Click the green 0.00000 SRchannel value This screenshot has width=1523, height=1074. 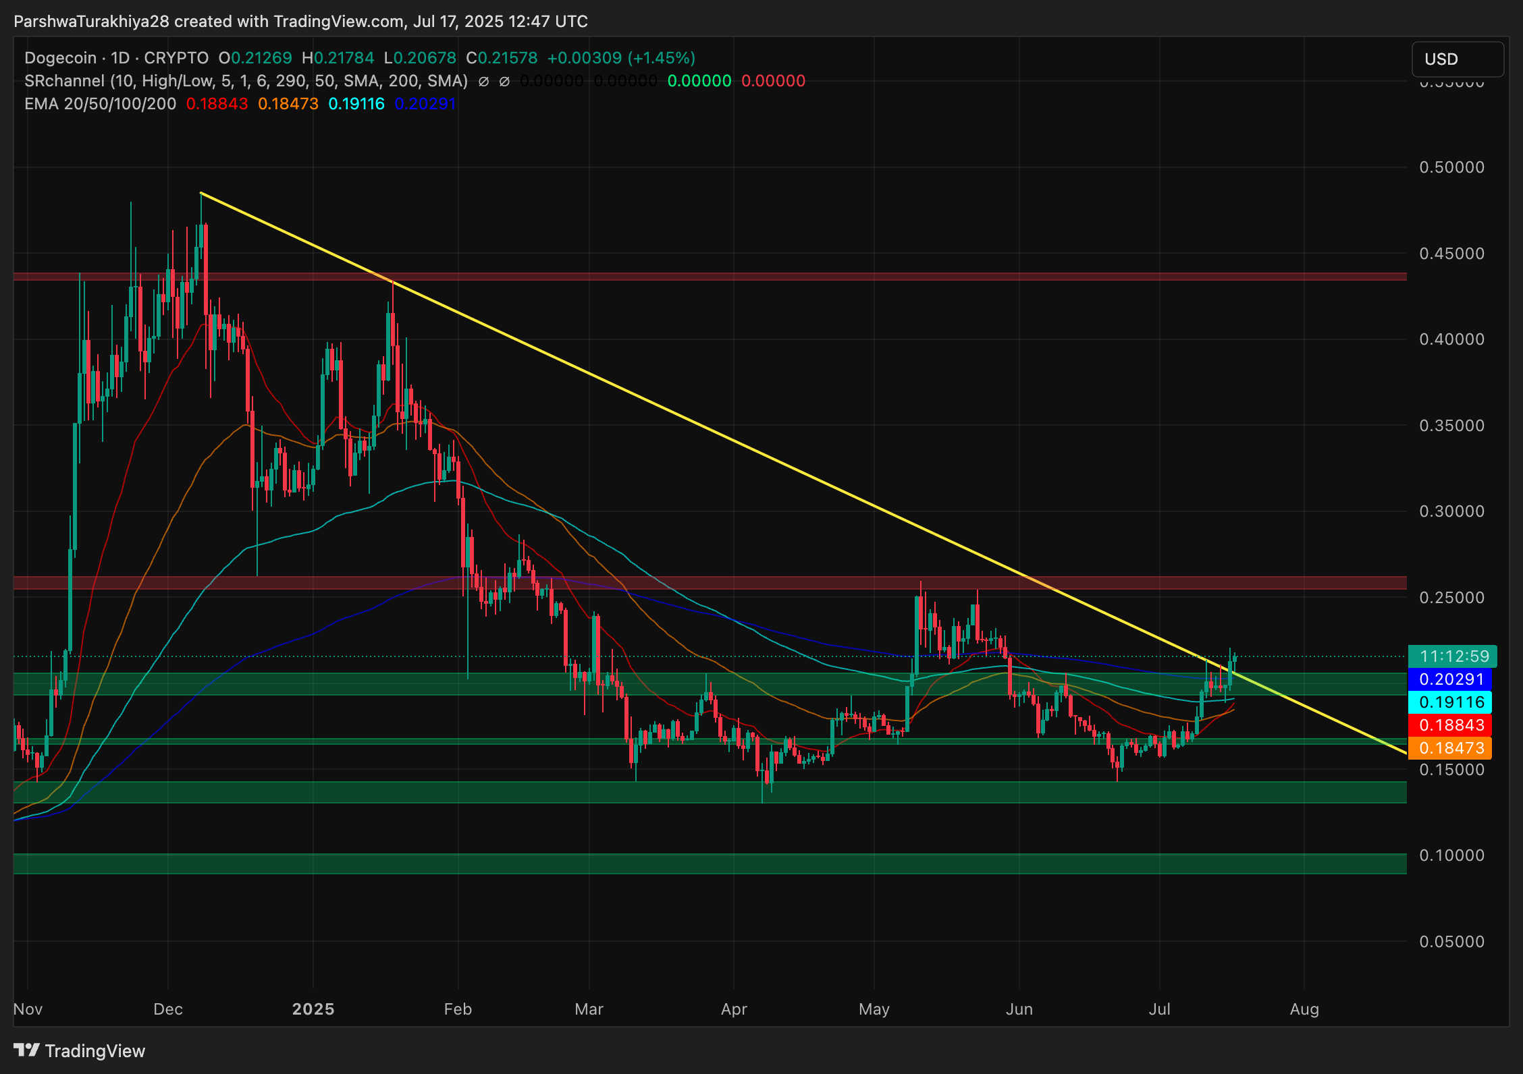pyautogui.click(x=699, y=81)
